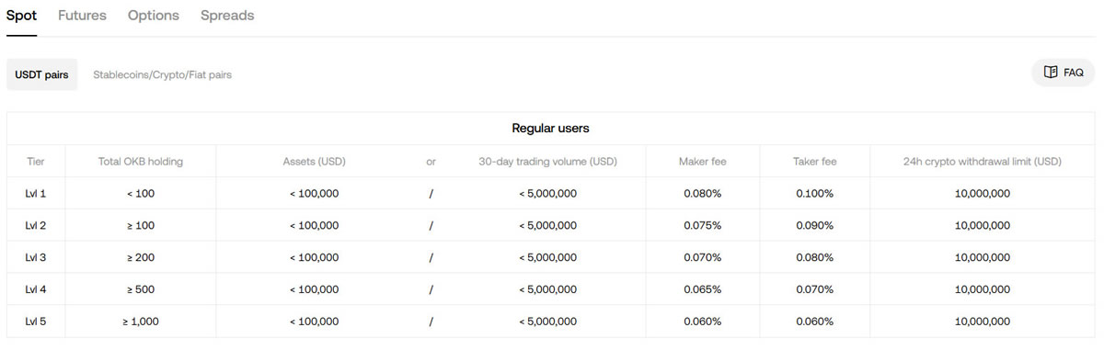Click the Lvl 3 0.070% maker fee
The image size is (1104, 350).
coord(702,257)
